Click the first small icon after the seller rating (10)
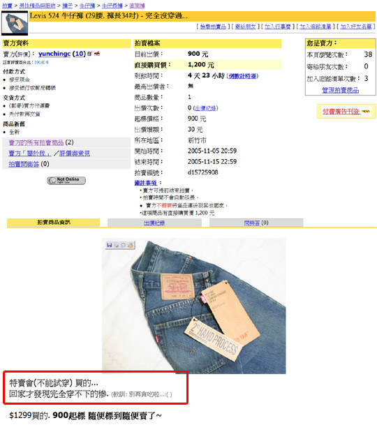Viewport: 377px width, 427px height. 90,54
